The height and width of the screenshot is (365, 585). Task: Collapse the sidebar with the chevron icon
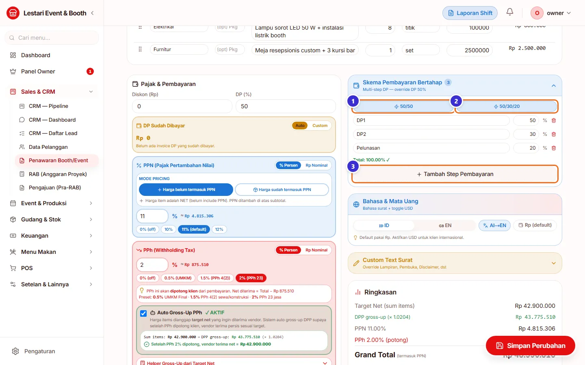point(92,13)
